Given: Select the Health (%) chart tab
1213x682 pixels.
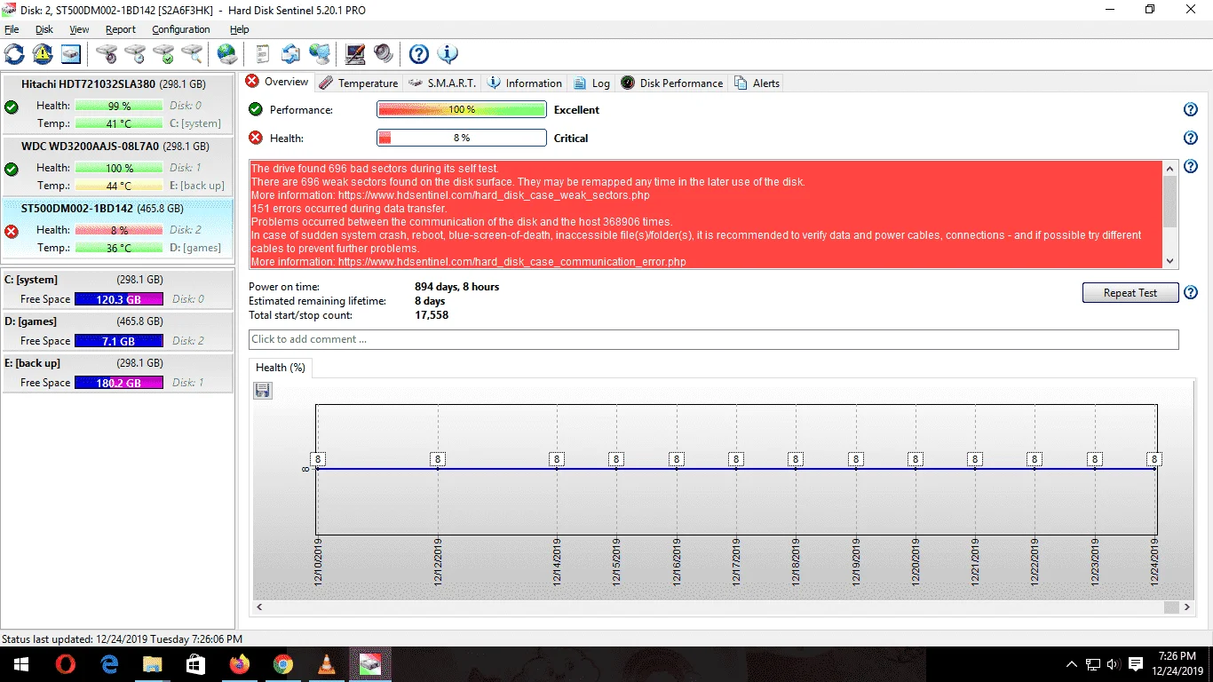Looking at the screenshot, I should (x=281, y=368).
